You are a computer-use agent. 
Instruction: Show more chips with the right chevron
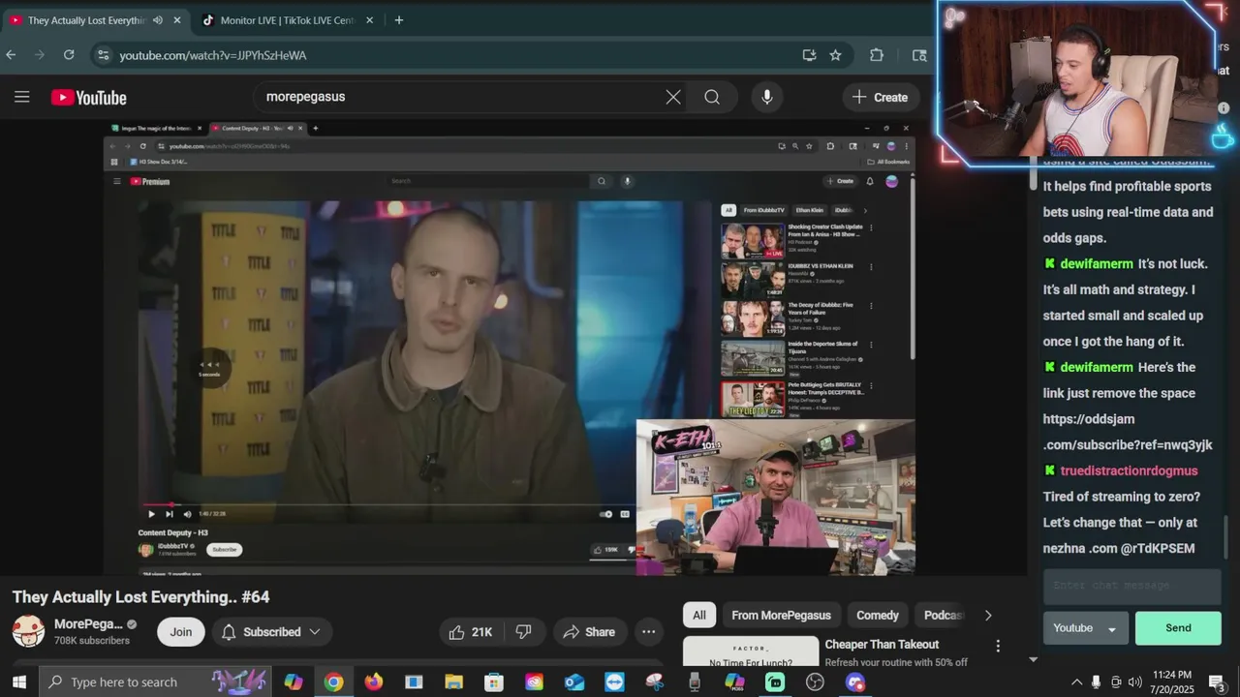[x=988, y=616]
